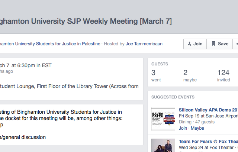Click the 124 invited guest count

click(223, 76)
